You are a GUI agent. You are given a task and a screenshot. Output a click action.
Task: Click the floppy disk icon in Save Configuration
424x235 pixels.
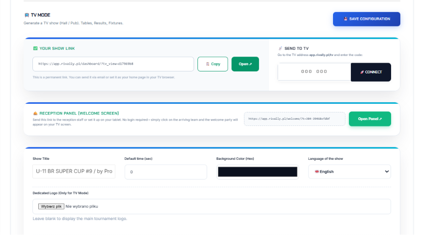pos(345,19)
